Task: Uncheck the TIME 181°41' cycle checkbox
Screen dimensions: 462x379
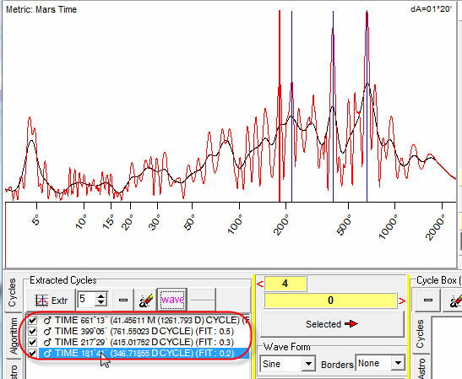Action: pos(33,353)
